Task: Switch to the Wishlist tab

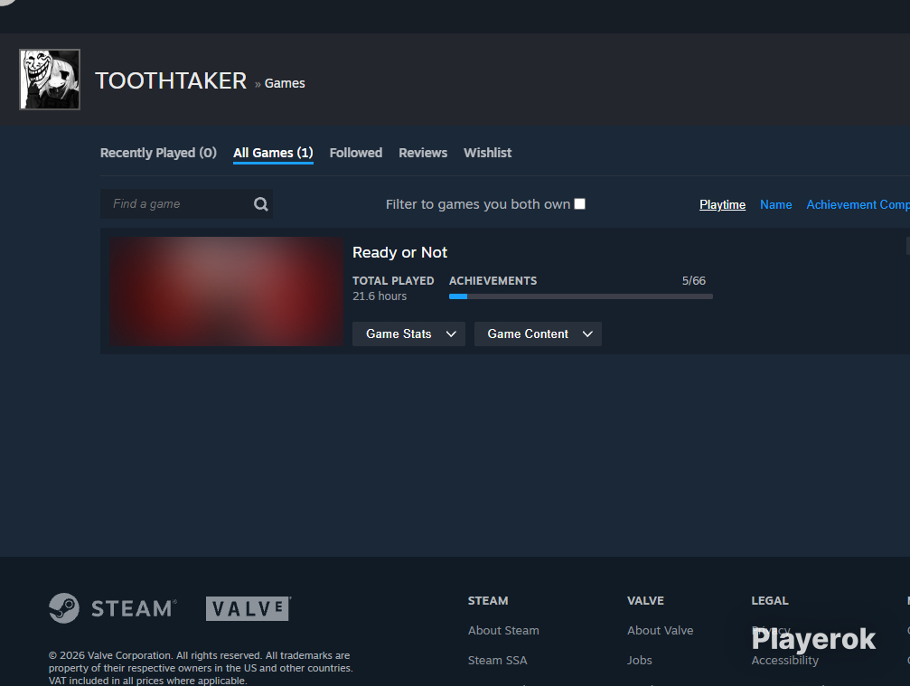Action: click(487, 153)
